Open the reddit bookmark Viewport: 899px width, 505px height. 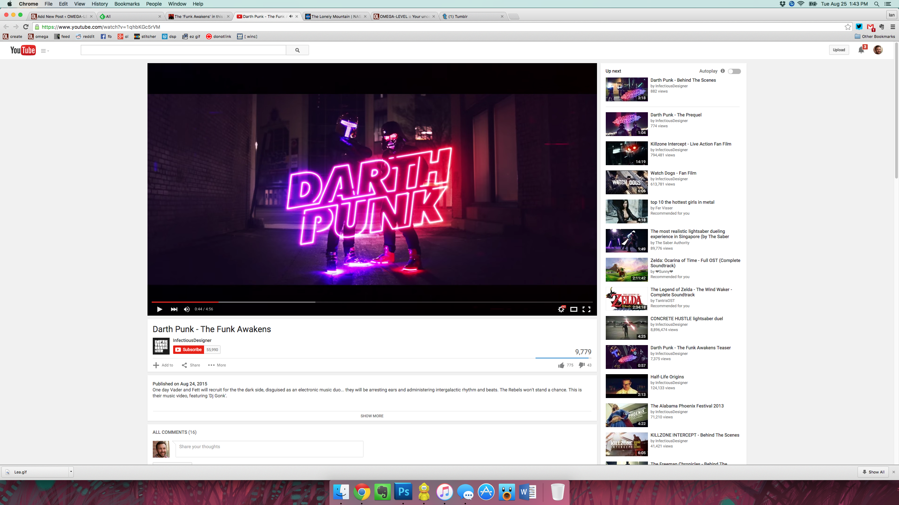pyautogui.click(x=85, y=36)
